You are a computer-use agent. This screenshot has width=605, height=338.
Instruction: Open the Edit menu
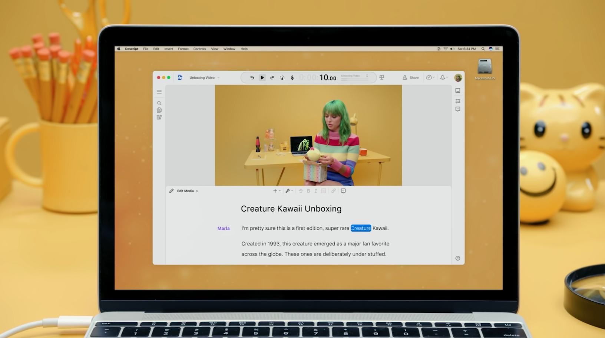coord(156,49)
